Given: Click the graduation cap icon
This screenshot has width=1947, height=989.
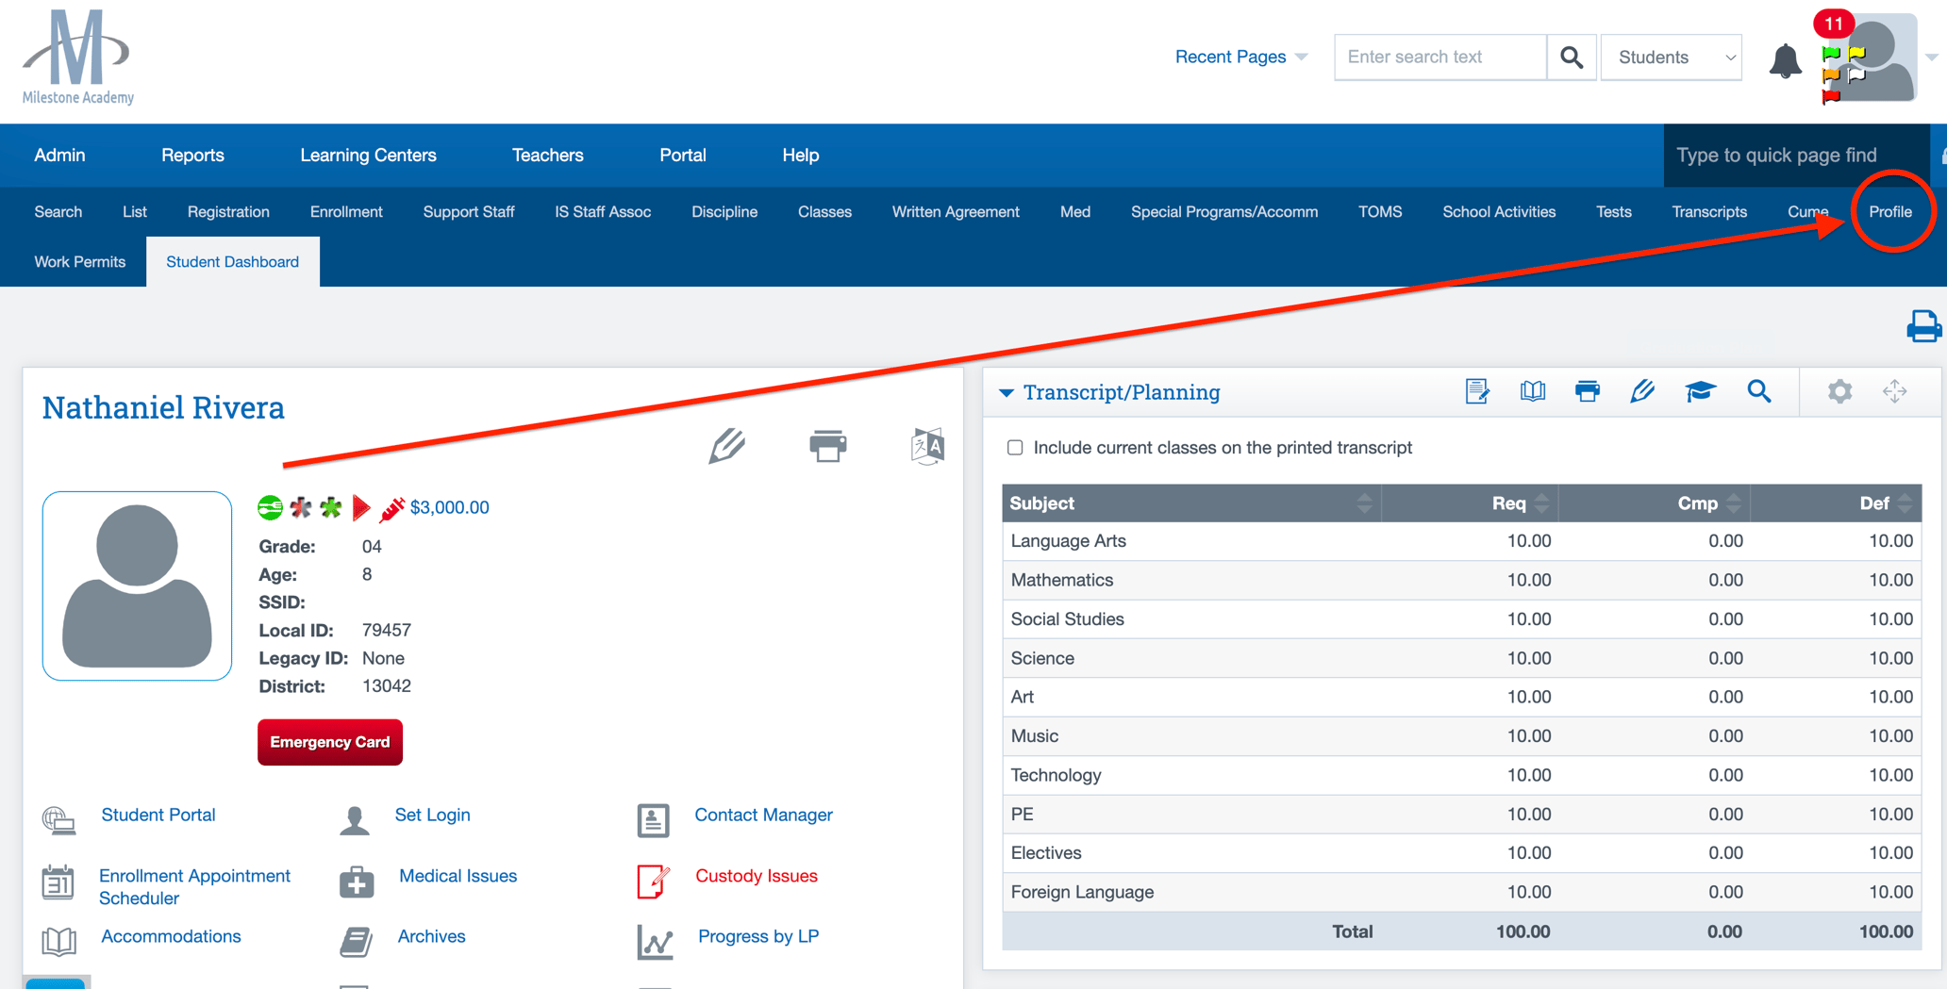Looking at the screenshot, I should pyautogui.click(x=1700, y=391).
